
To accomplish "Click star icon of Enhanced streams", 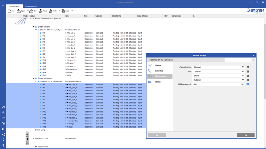I will pyautogui.click(x=36, y=78).
